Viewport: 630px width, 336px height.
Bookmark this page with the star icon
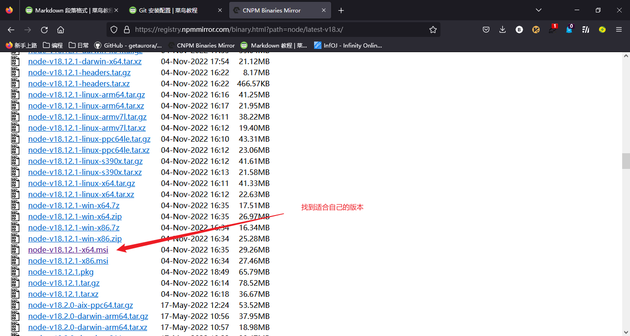[433, 30]
